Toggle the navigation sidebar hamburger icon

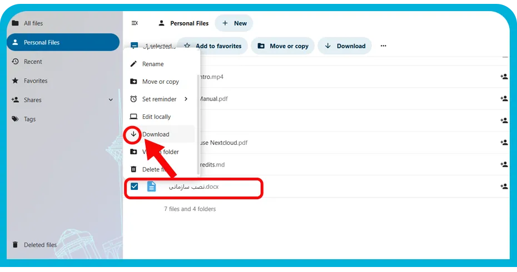[x=135, y=23]
